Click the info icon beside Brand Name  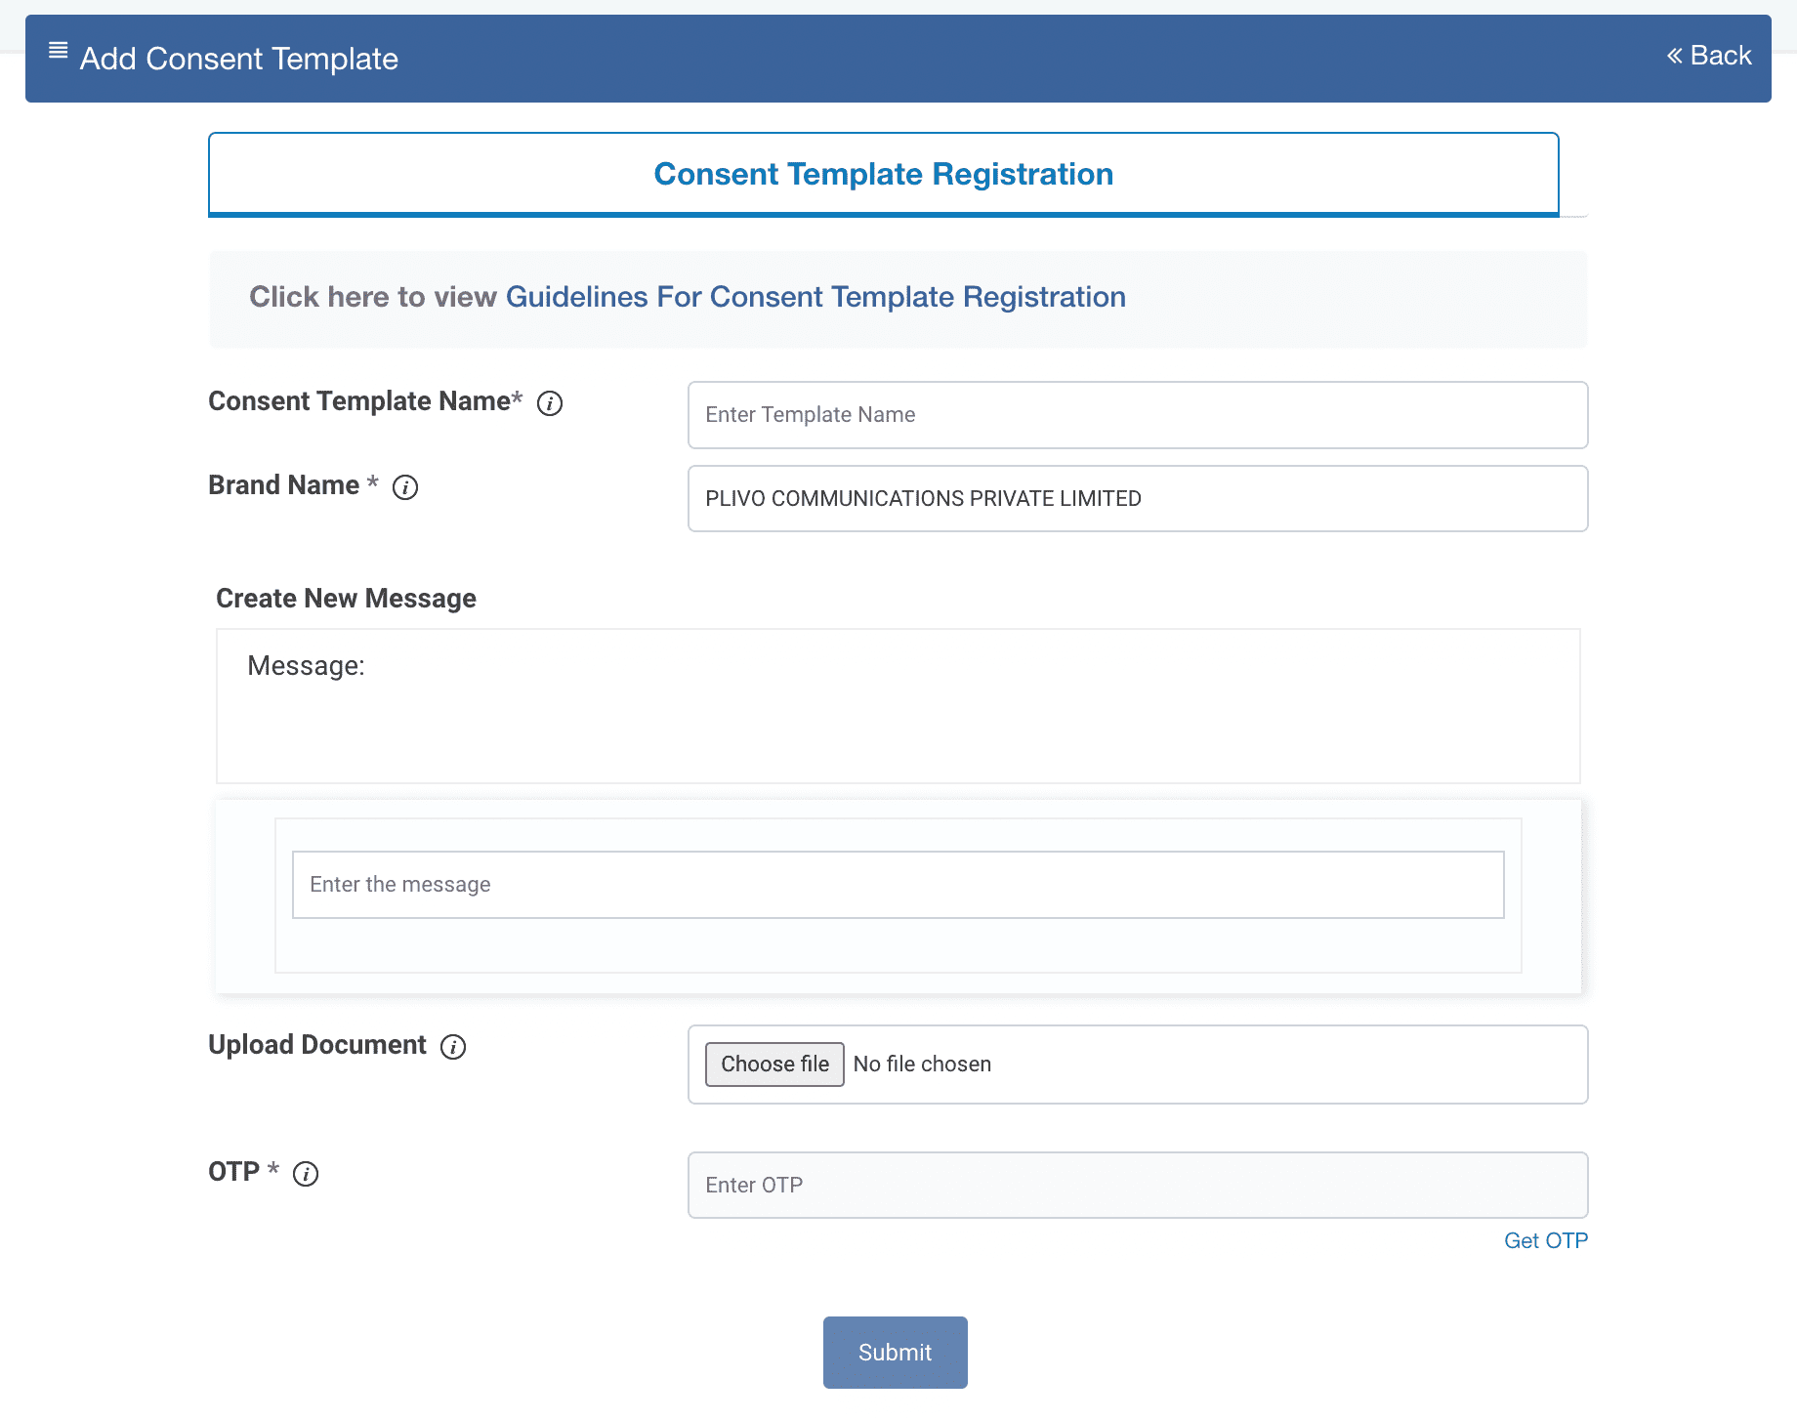pos(405,487)
